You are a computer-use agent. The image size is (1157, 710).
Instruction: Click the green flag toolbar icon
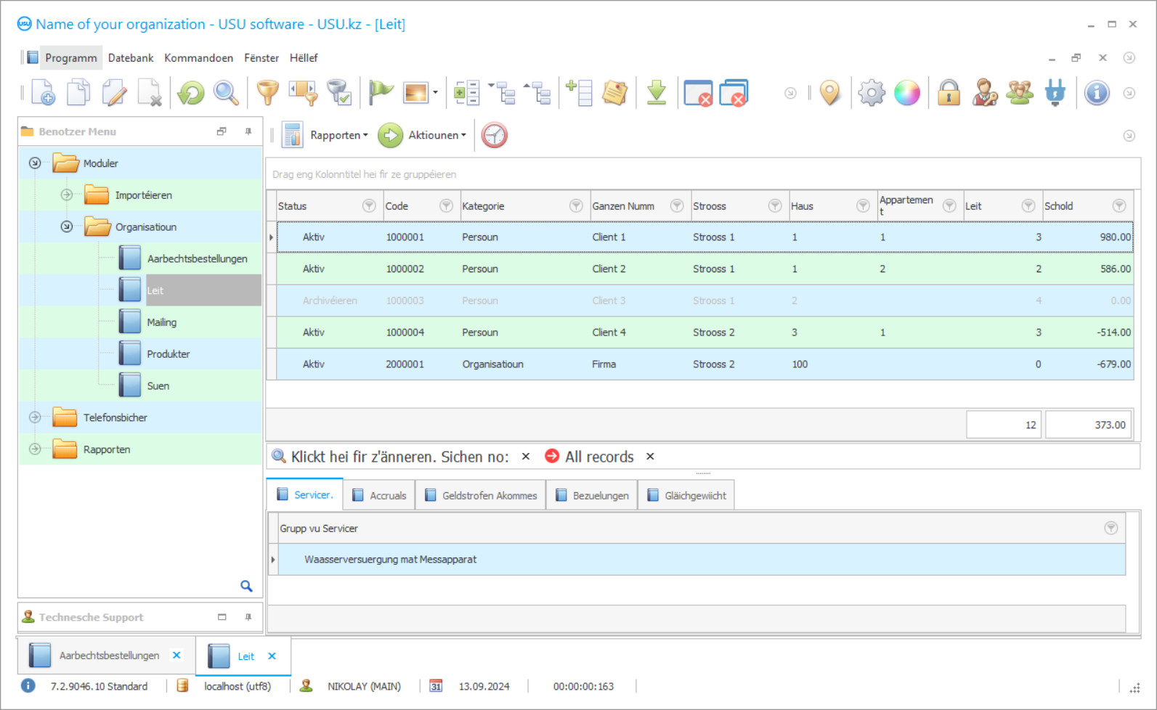click(380, 94)
